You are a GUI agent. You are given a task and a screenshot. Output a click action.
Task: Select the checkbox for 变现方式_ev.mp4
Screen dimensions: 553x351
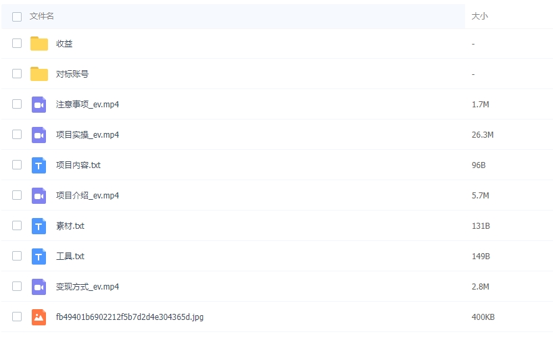tap(17, 287)
